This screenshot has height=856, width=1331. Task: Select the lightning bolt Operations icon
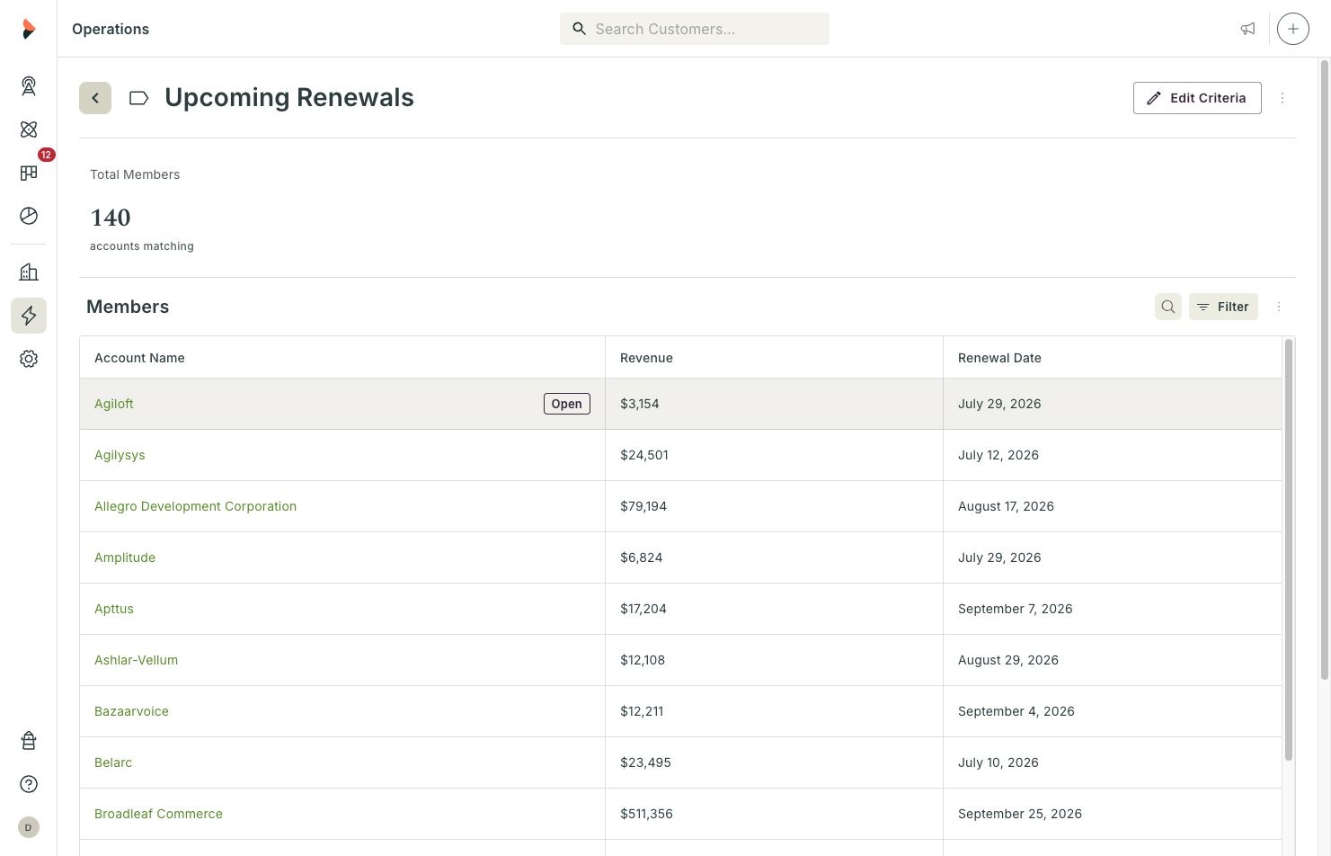tap(29, 316)
